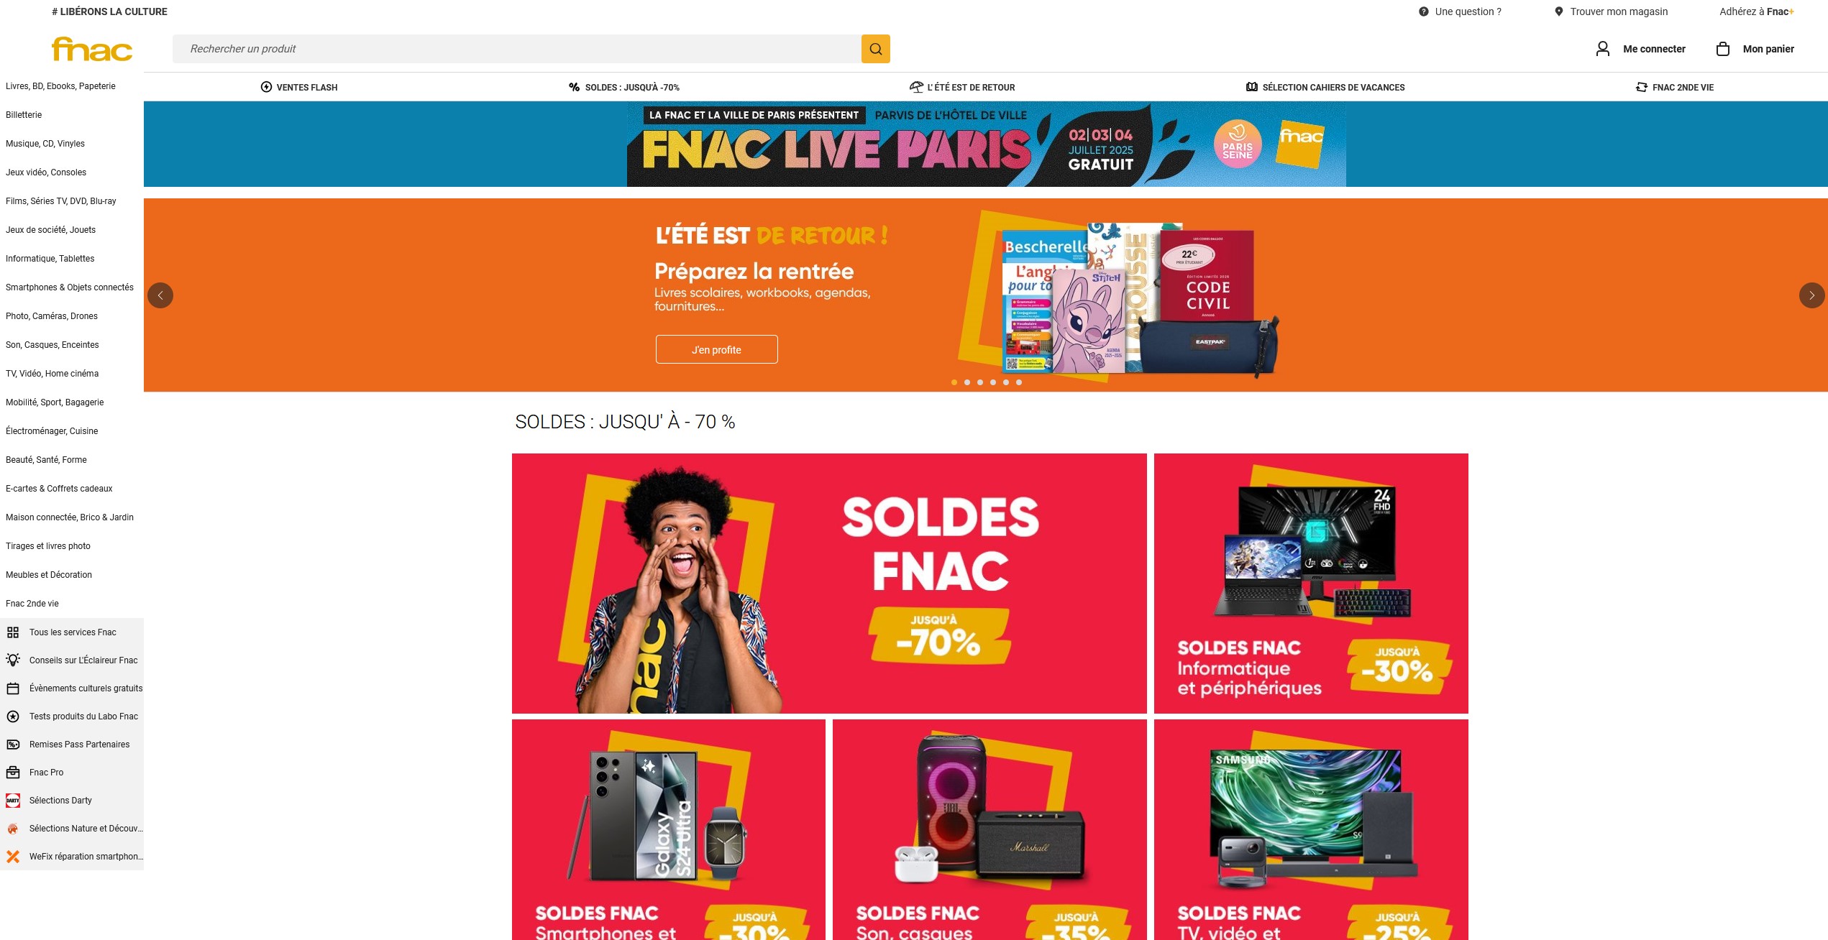Click the J'en profite button
This screenshot has width=1828, height=940.
pos(716,349)
